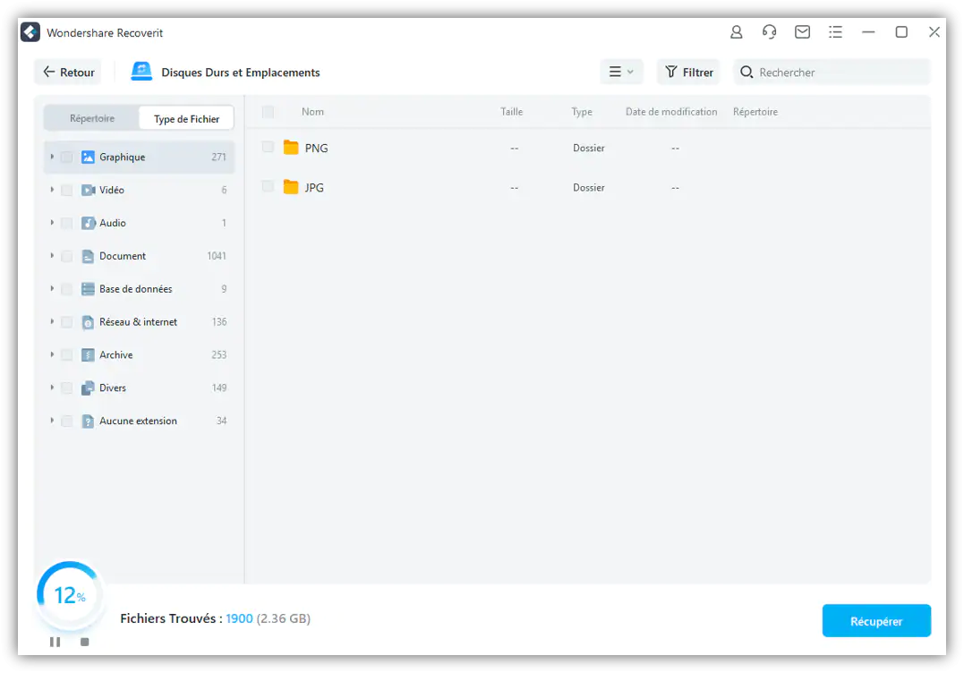Click the Audio category icon
964x673 pixels.
[88, 223]
